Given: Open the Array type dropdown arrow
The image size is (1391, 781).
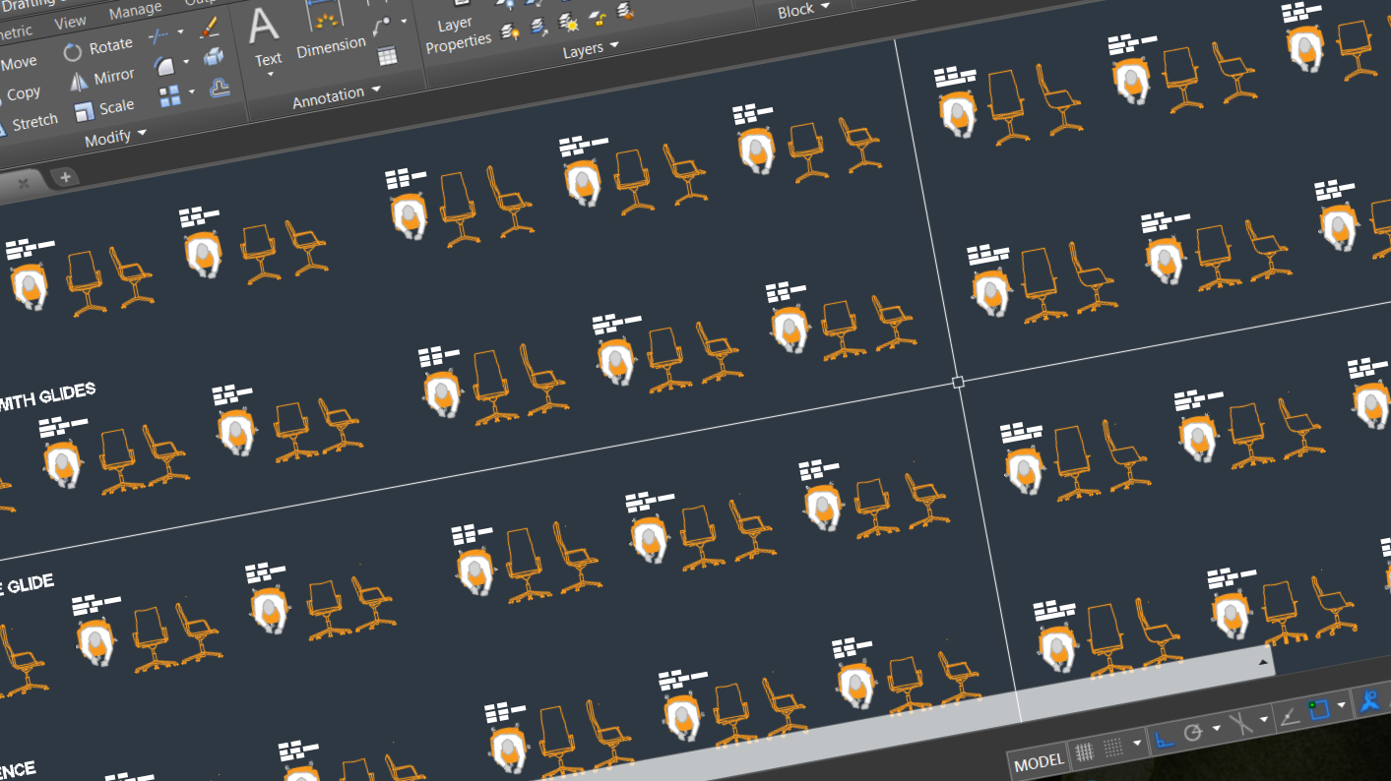Looking at the screenshot, I should [192, 91].
